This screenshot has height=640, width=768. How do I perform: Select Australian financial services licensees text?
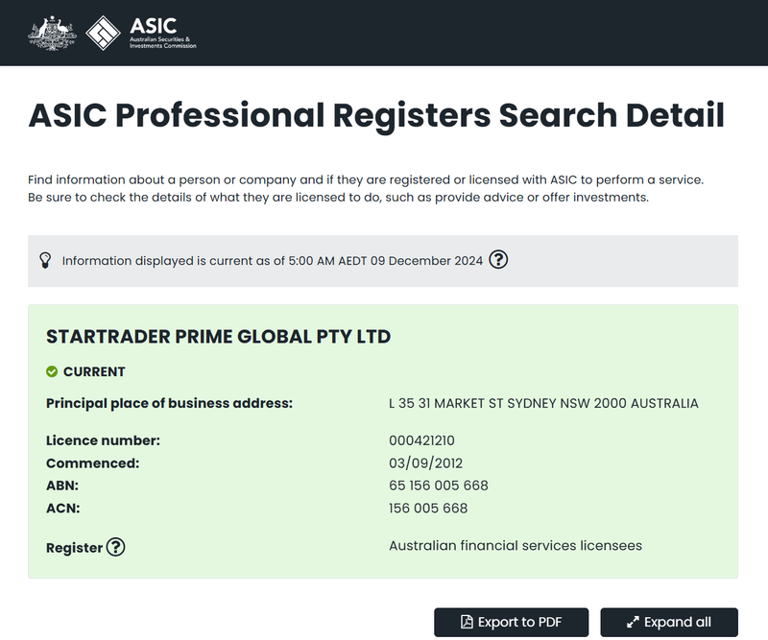[x=516, y=546]
